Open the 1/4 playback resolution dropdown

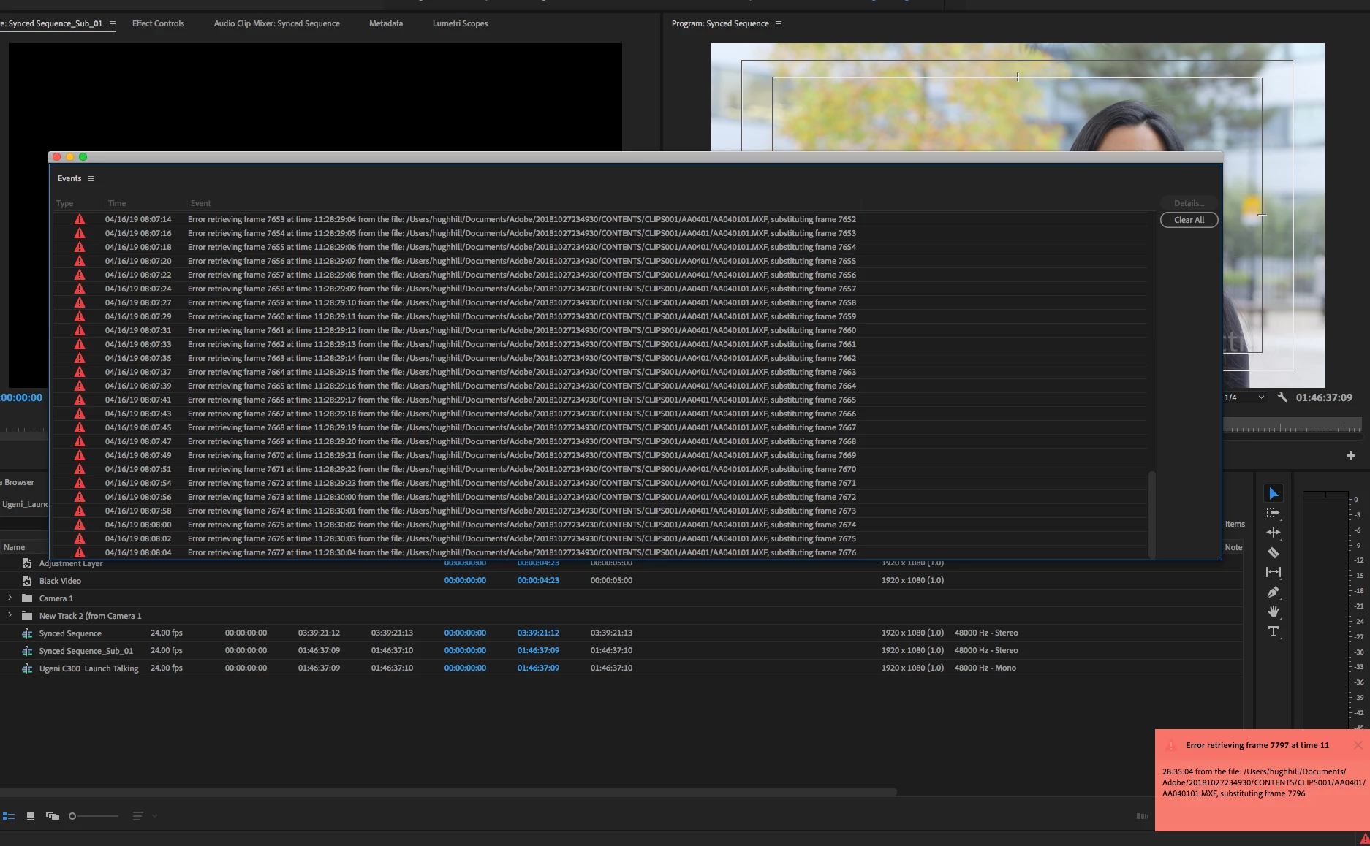(1244, 397)
